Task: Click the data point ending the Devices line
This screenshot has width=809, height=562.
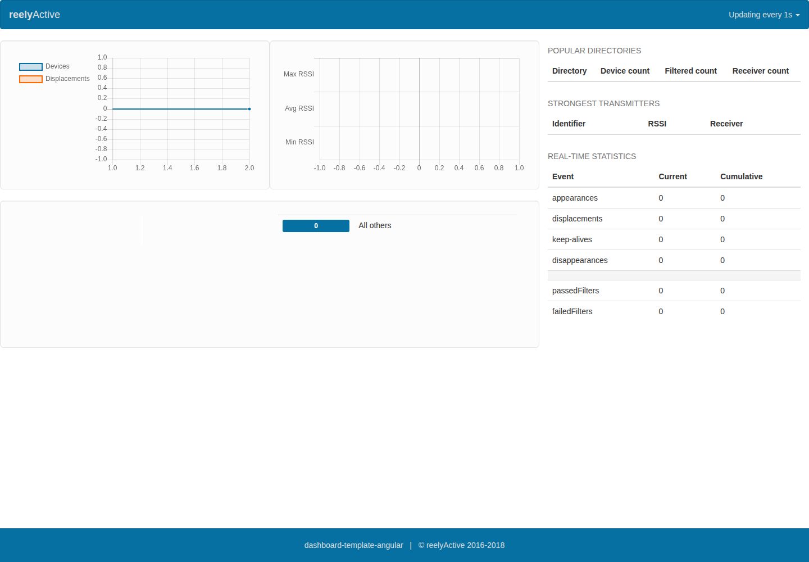Action: coord(249,109)
